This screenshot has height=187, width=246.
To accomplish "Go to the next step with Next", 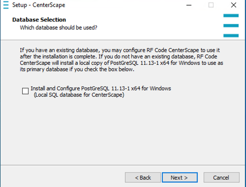I will [179, 178].
